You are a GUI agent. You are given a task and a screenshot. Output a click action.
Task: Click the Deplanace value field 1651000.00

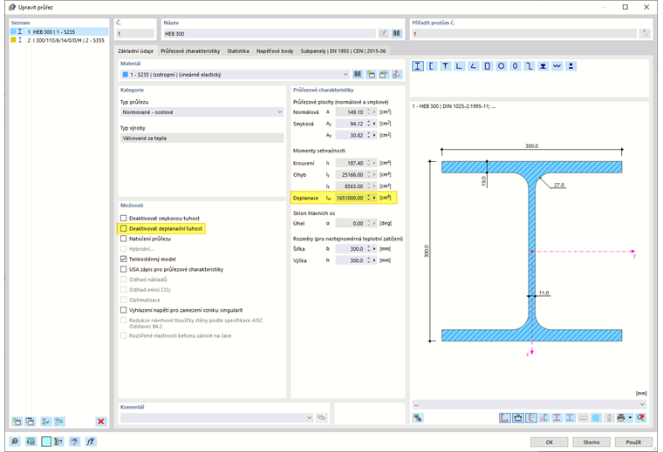(x=350, y=198)
